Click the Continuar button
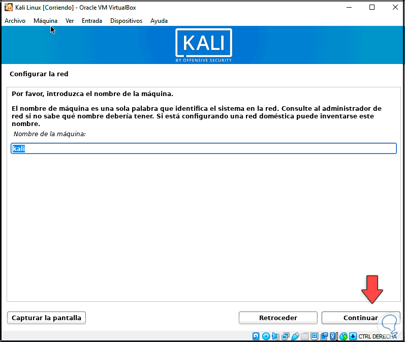This screenshot has width=405, height=342. (x=361, y=318)
